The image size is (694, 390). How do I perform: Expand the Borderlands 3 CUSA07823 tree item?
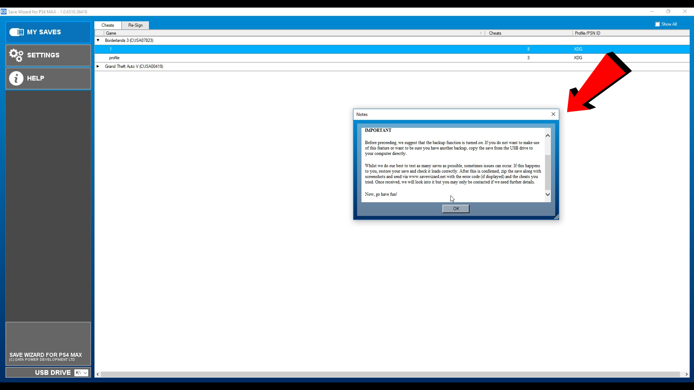[x=98, y=40]
